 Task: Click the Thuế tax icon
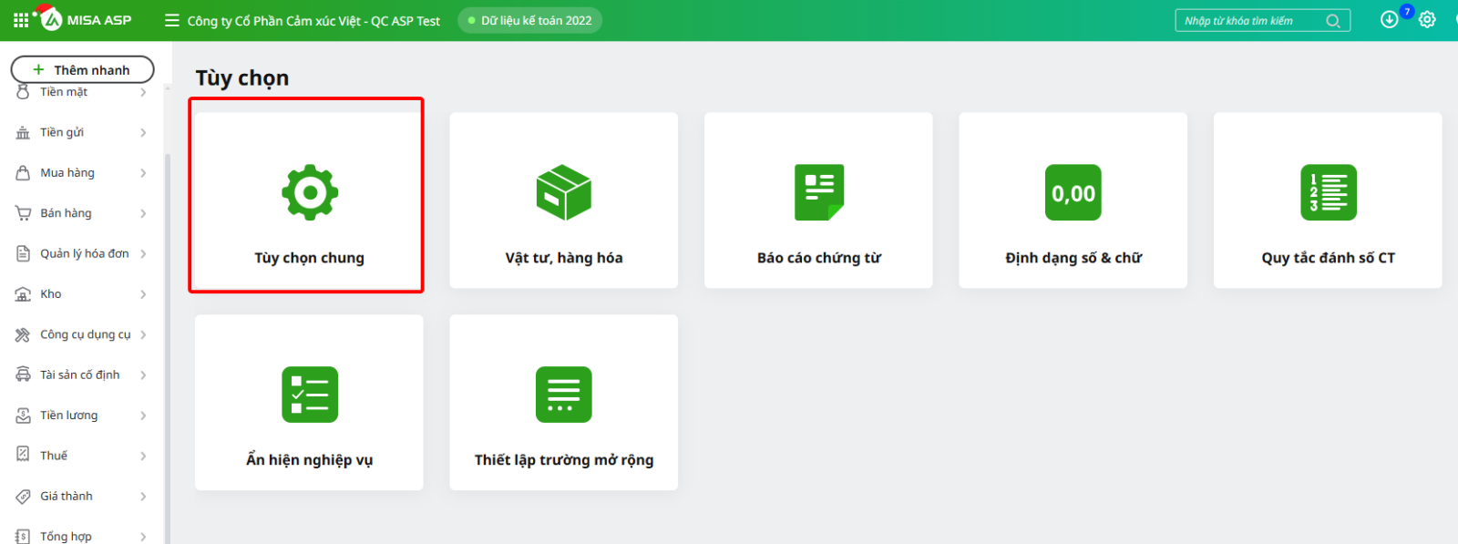coord(23,456)
